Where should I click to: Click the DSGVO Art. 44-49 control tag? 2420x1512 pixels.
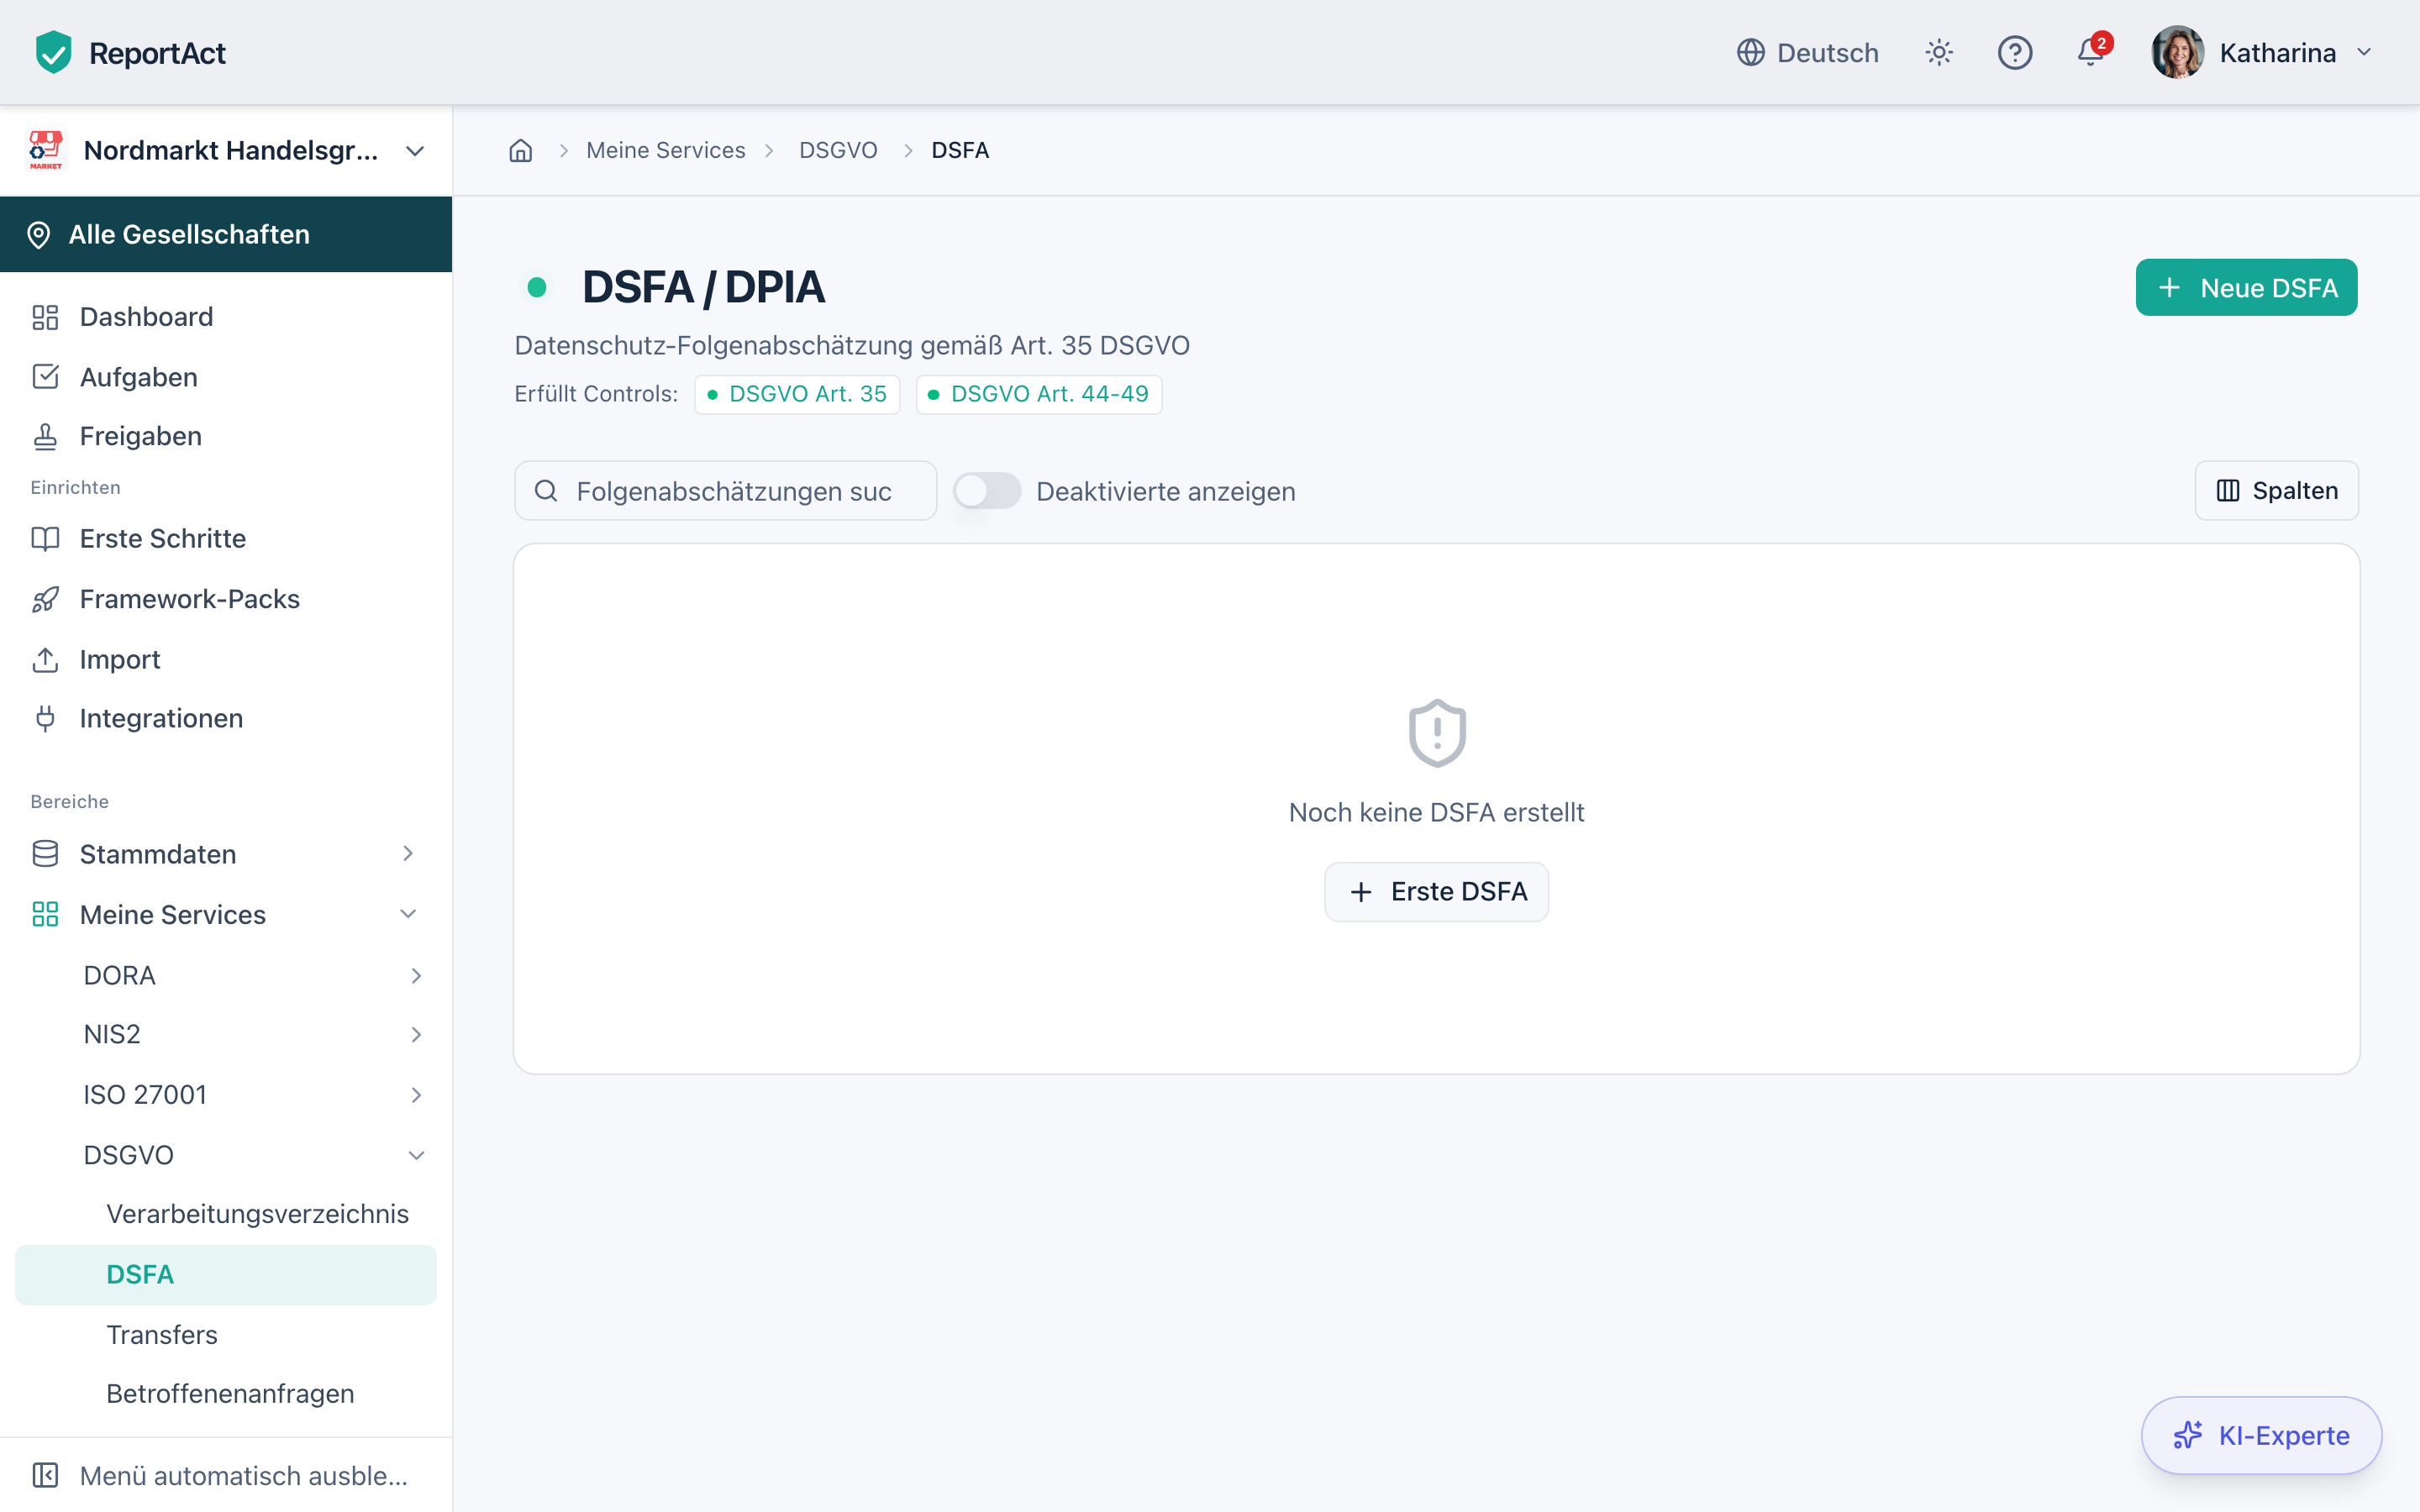(x=1039, y=394)
